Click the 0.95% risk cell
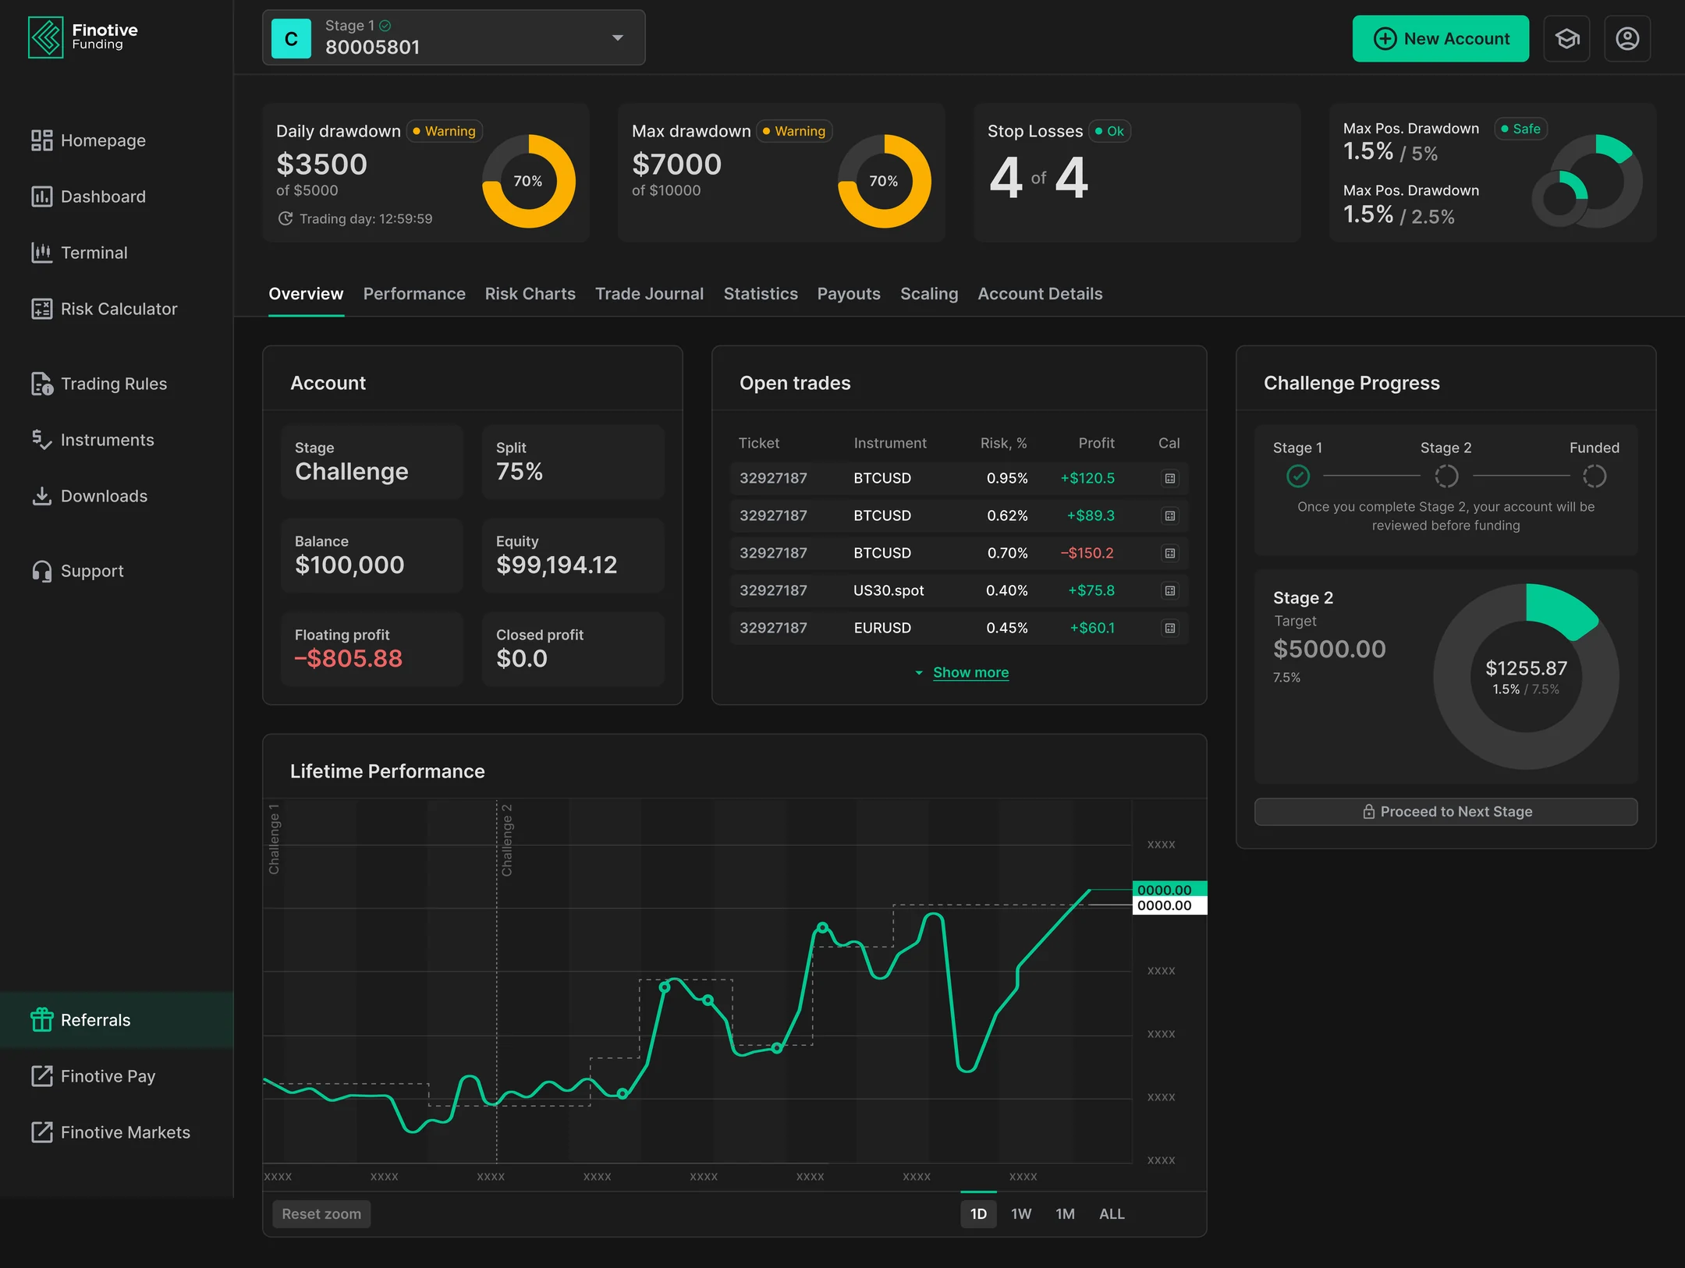This screenshot has height=1268, width=1685. [x=1007, y=478]
